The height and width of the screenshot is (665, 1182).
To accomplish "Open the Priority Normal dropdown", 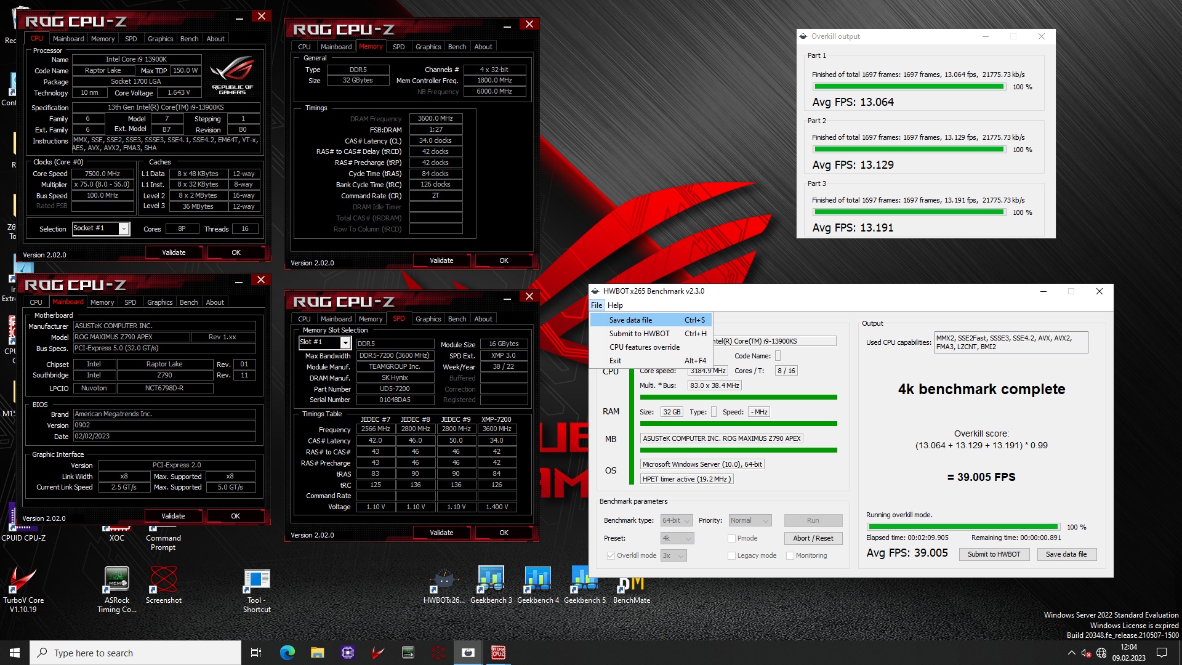I will [750, 520].
